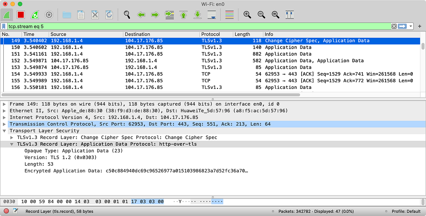The image size is (426, 216).
Task: Close the capture file icon
Action: click(95, 15)
